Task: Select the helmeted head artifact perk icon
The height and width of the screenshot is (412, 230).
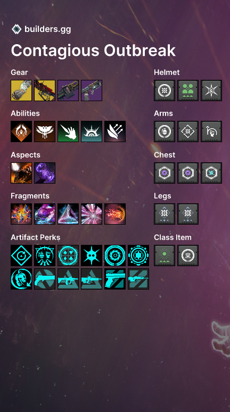Action: [21, 279]
